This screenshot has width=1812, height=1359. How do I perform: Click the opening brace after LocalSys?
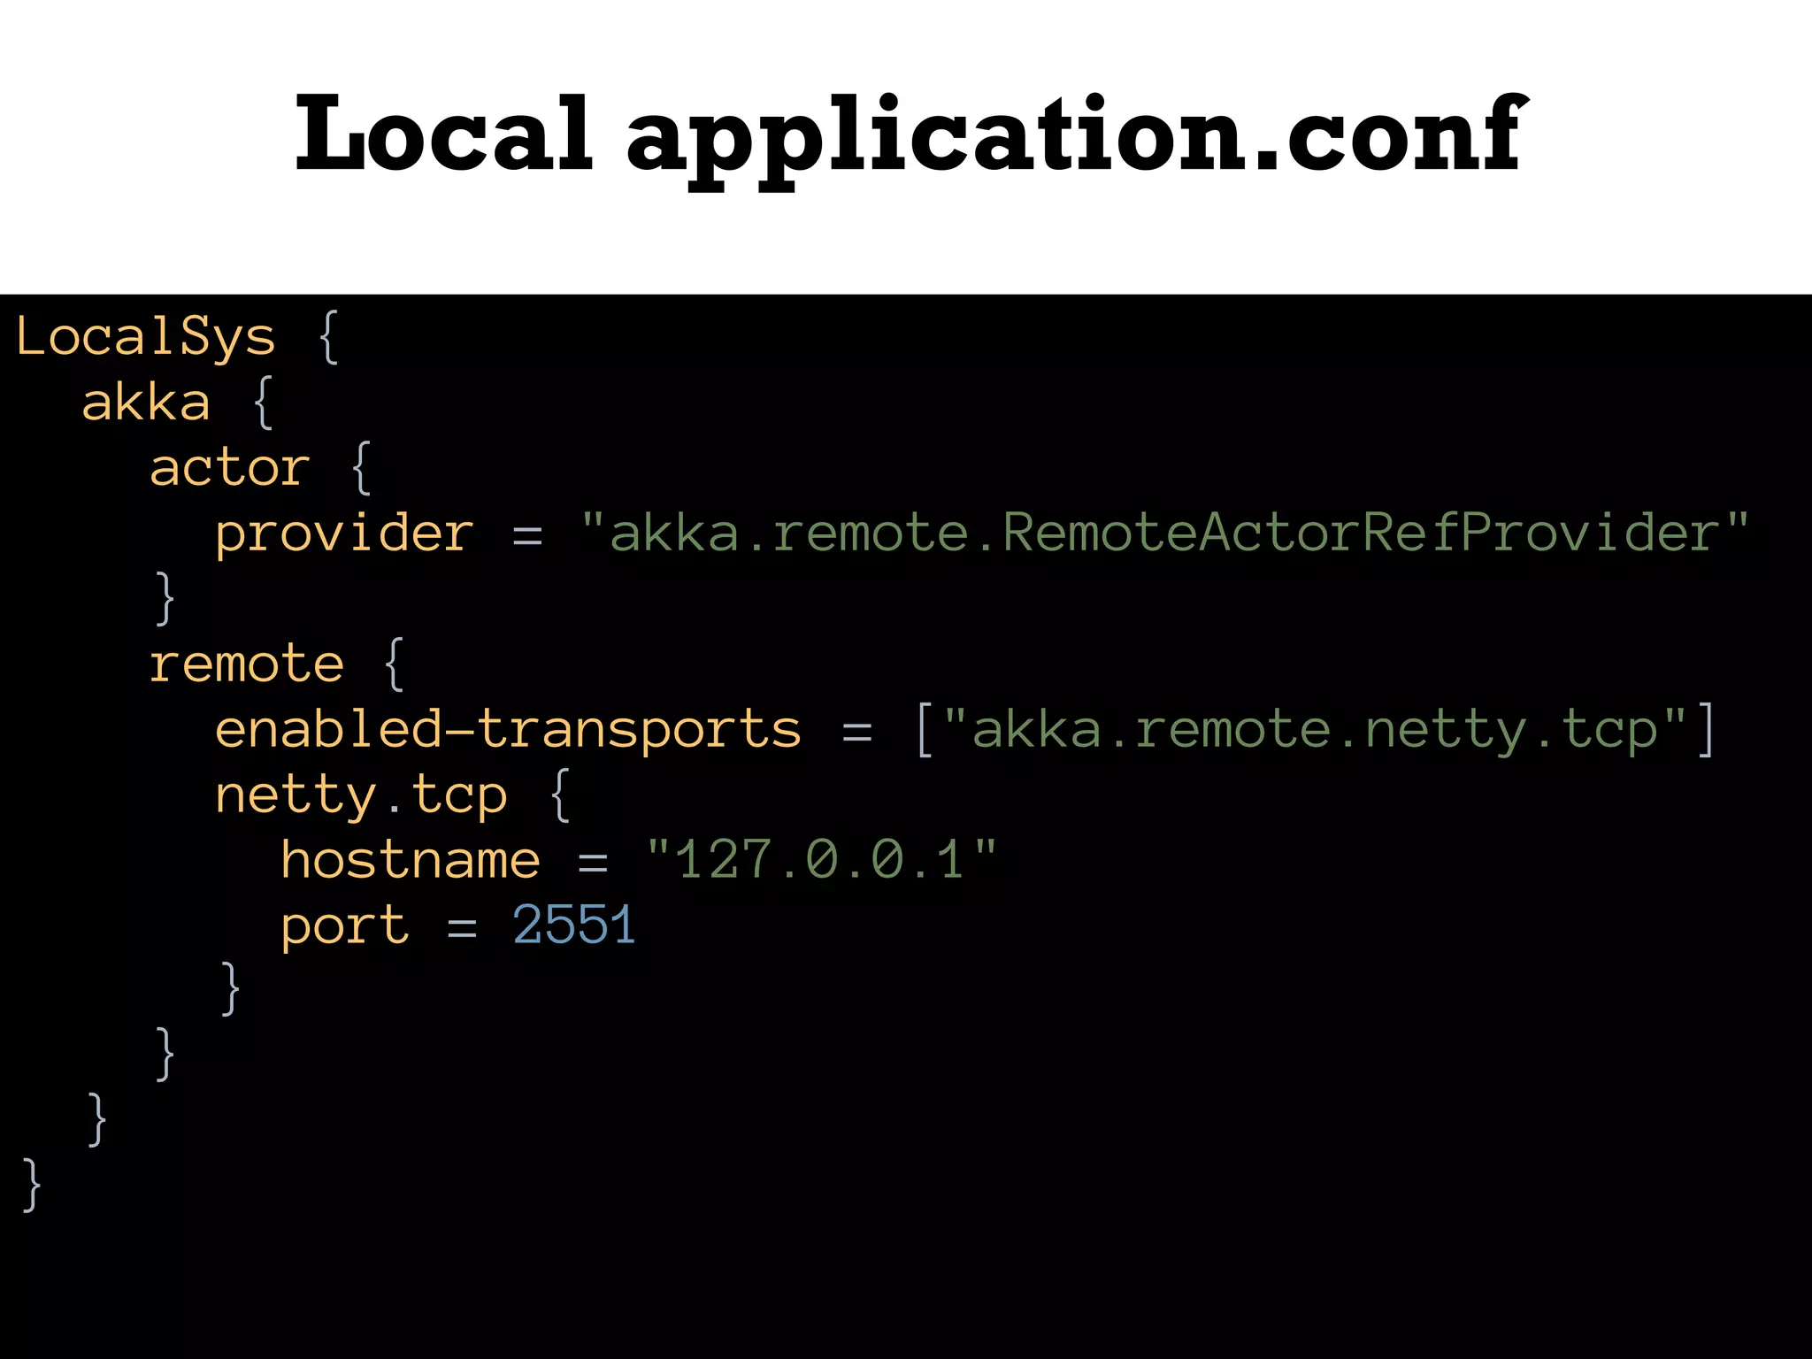pyautogui.click(x=328, y=337)
